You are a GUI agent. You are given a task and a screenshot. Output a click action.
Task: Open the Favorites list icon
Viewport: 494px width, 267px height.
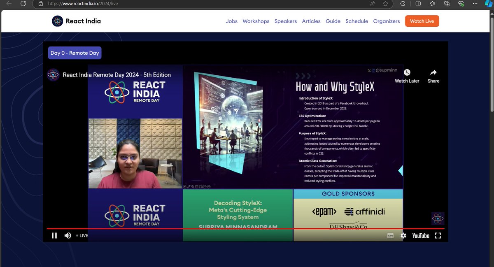tap(432, 3)
